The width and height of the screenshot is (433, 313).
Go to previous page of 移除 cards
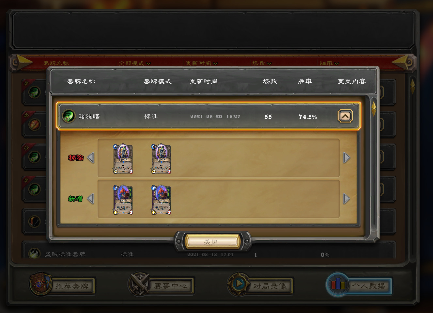[91, 158]
